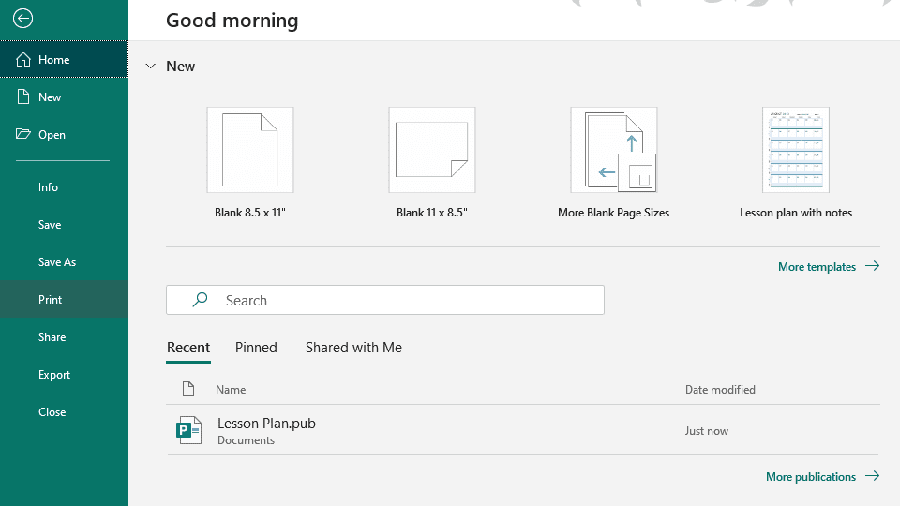This screenshot has width=900, height=506.
Task: Click the Publisher file icon for Lesson Plan
Action: pyautogui.click(x=189, y=430)
